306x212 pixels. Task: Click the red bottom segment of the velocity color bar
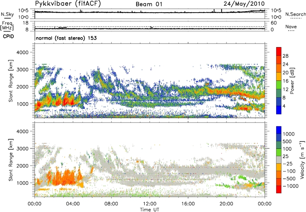tap(279, 189)
